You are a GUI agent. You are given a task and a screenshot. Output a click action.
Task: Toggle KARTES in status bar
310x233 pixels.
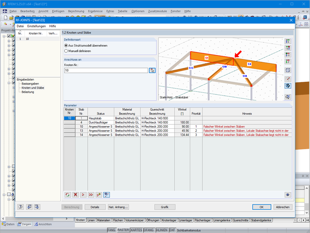pyautogui.click(x=136, y=230)
